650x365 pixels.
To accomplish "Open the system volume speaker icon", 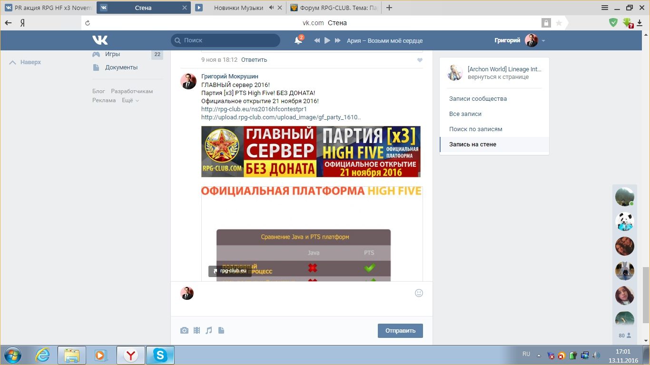I will [595, 355].
